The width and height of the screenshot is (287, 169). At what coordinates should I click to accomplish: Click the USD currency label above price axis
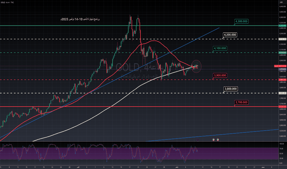tap(281, 2)
